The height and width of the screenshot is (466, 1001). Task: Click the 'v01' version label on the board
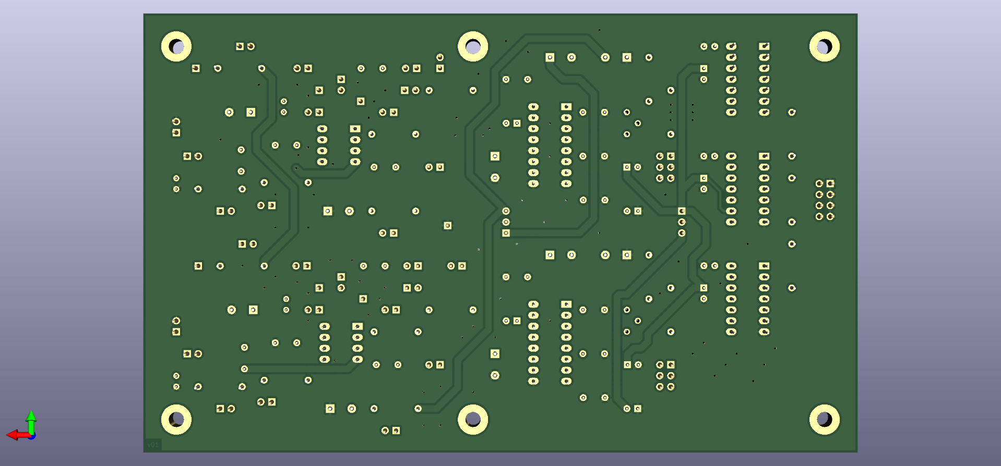pos(153,445)
